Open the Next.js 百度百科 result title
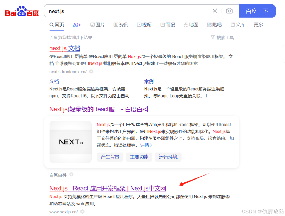Screen dimensions: 285x216 tap(99, 109)
